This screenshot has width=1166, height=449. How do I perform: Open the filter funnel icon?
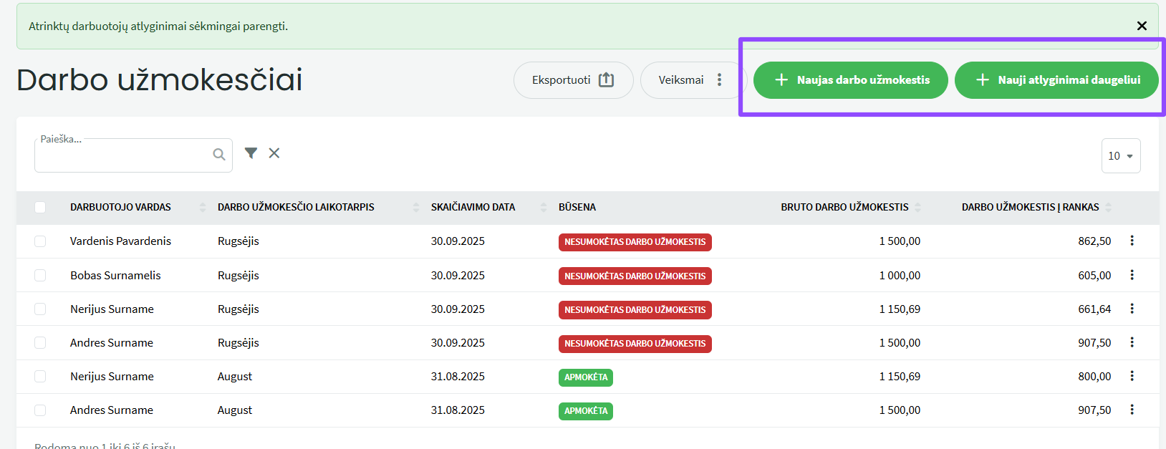(251, 153)
